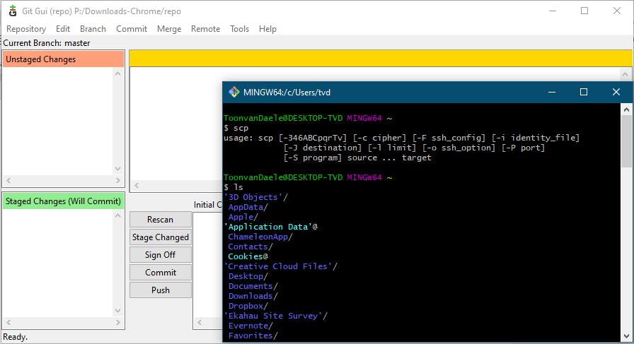Open the Merge menu
Viewport: 634px width, 344px height.
169,29
